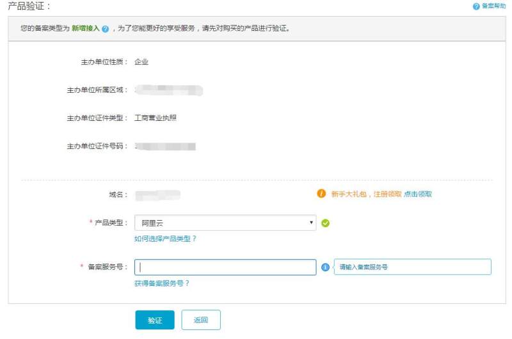This screenshot has height=339, width=512.
Task: Click the orange exclamation icon near 新手大礼包
Action: click(321, 193)
